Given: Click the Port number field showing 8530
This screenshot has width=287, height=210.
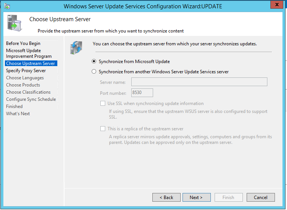Looking at the screenshot, I should point(142,93).
